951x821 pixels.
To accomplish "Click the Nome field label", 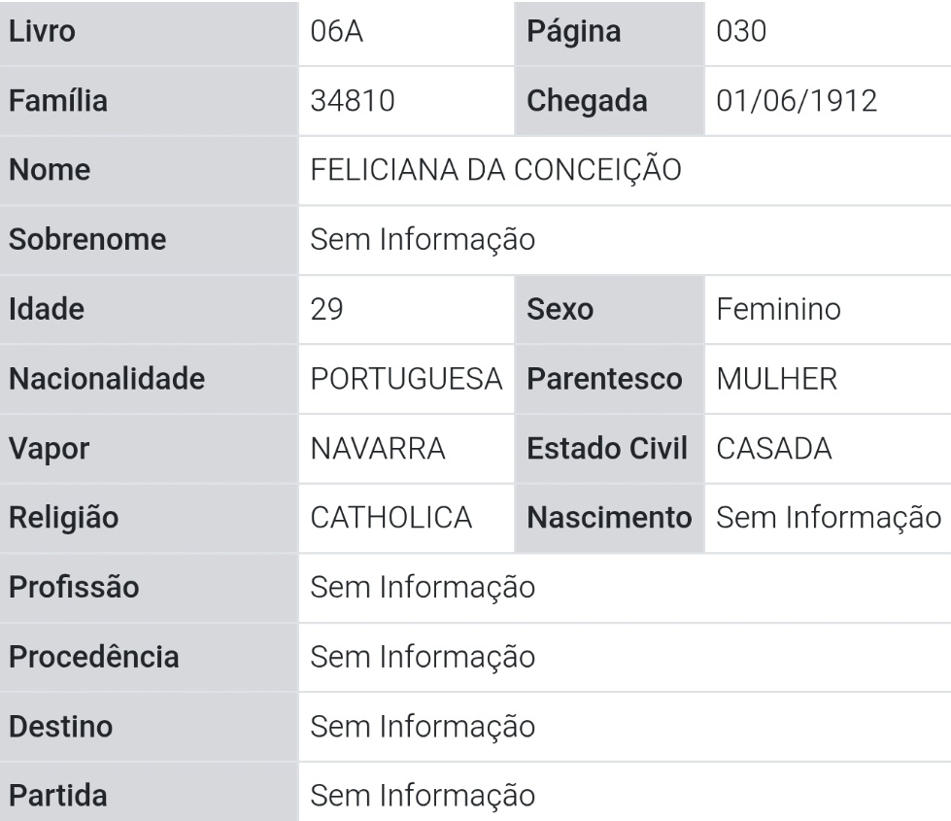I will (50, 170).
